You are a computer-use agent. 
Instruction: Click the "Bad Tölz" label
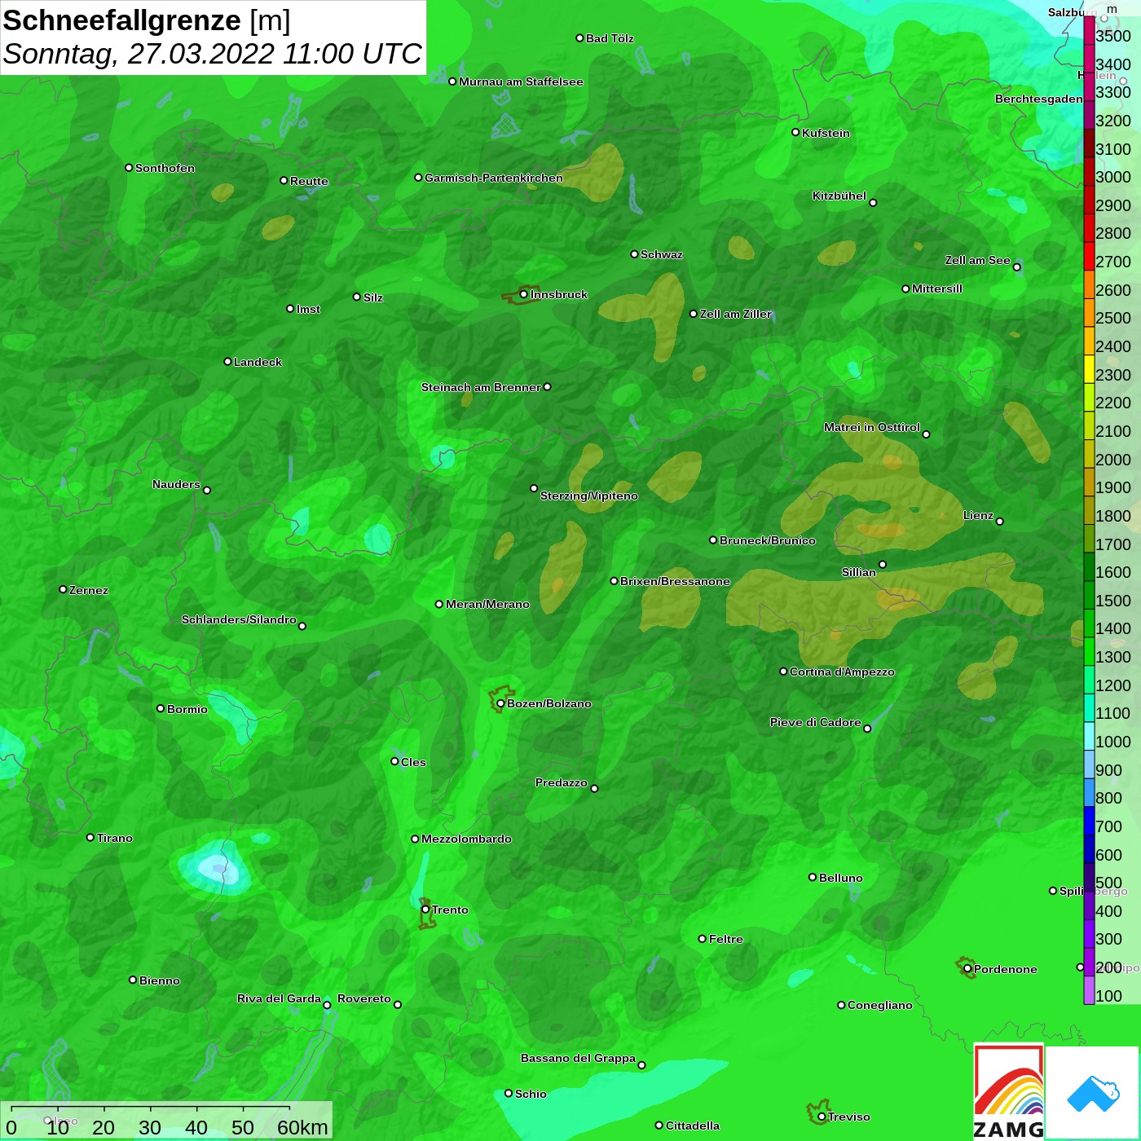pyautogui.click(x=610, y=38)
